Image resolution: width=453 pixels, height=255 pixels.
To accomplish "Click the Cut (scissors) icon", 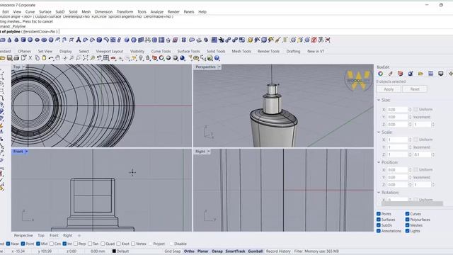I will coord(30,58).
